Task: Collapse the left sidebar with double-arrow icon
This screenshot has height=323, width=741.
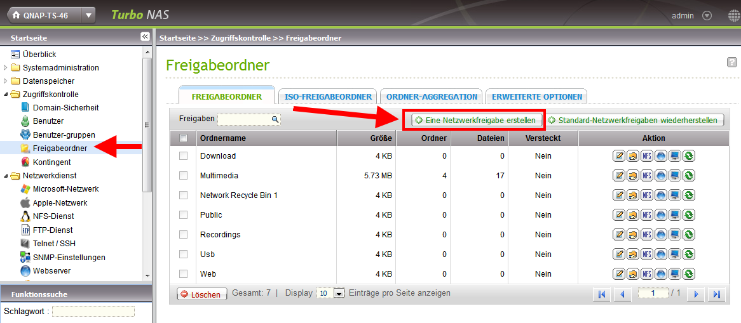Action: (x=145, y=37)
